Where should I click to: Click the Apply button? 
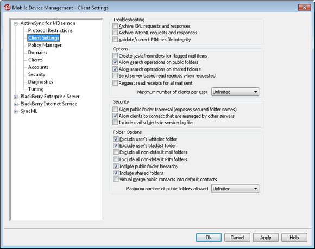coord(266,238)
